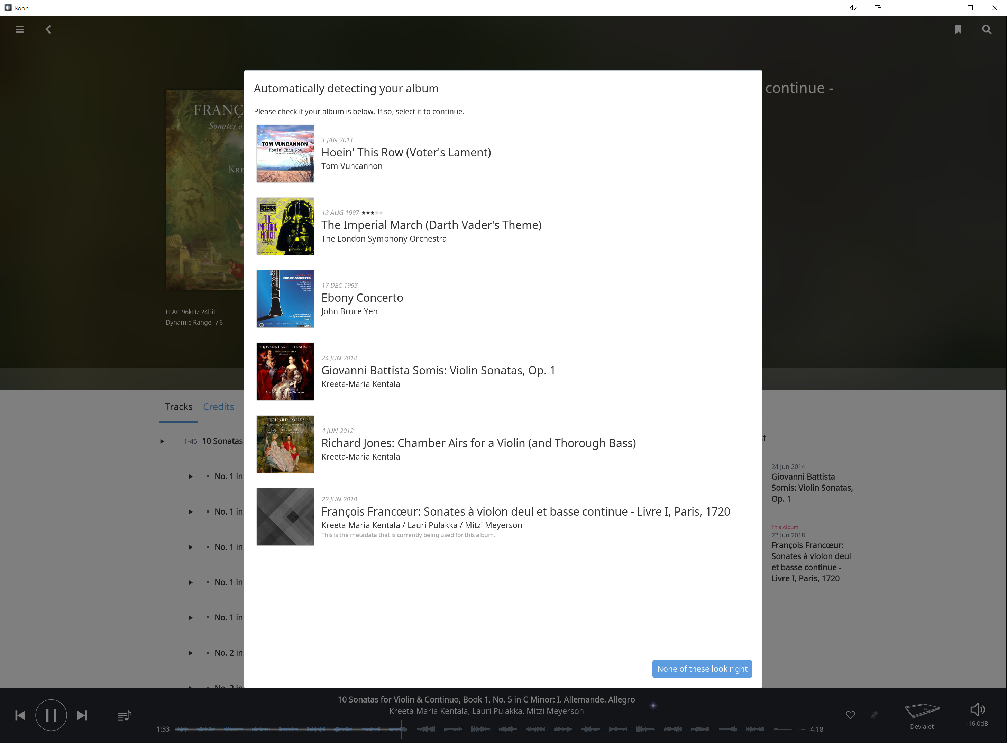Screen dimensions: 1007x743
Task: Play the No. 2 movement track
Action: [190, 653]
